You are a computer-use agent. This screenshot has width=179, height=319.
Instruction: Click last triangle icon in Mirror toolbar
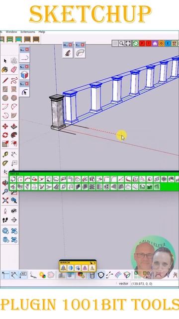(92, 268)
